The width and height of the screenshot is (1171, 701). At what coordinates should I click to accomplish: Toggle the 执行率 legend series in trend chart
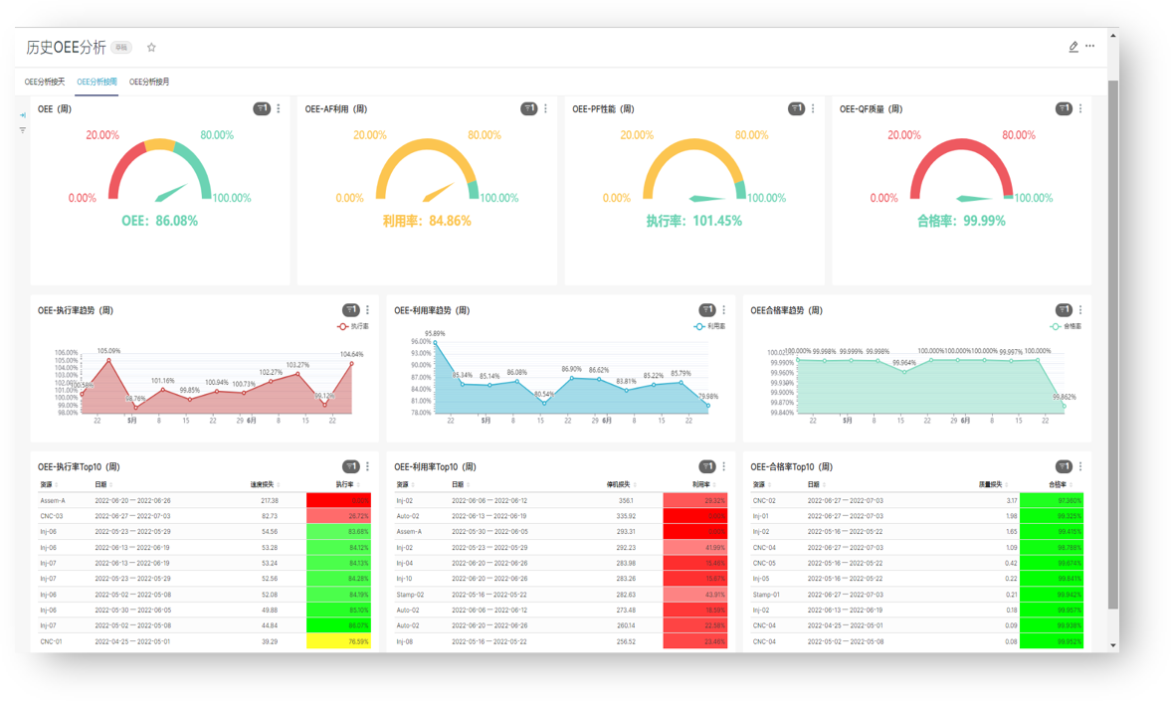tap(353, 326)
